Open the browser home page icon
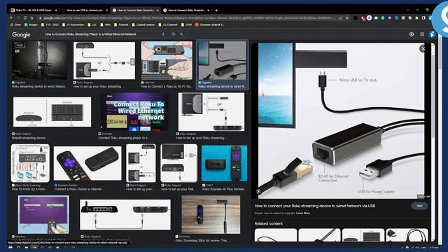 pos(31,17)
